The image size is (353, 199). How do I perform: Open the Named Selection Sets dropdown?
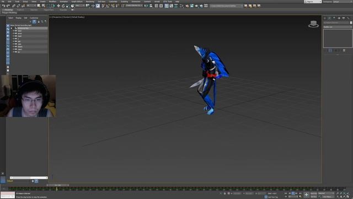pos(134,6)
